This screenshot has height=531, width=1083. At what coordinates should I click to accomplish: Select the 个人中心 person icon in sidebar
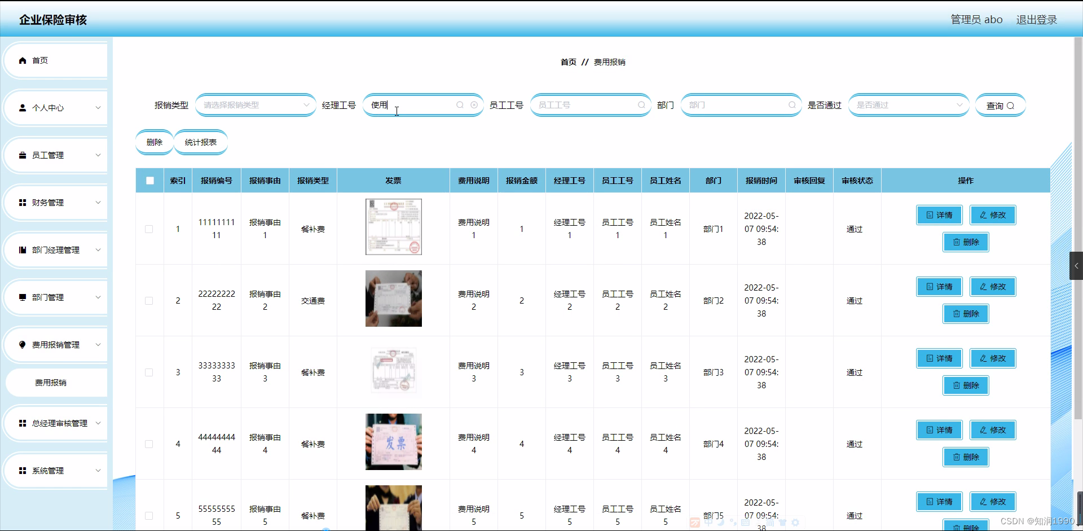[x=23, y=108]
